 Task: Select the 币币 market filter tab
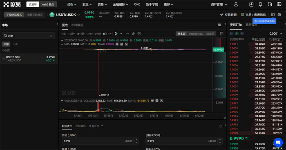(x=16, y=44)
